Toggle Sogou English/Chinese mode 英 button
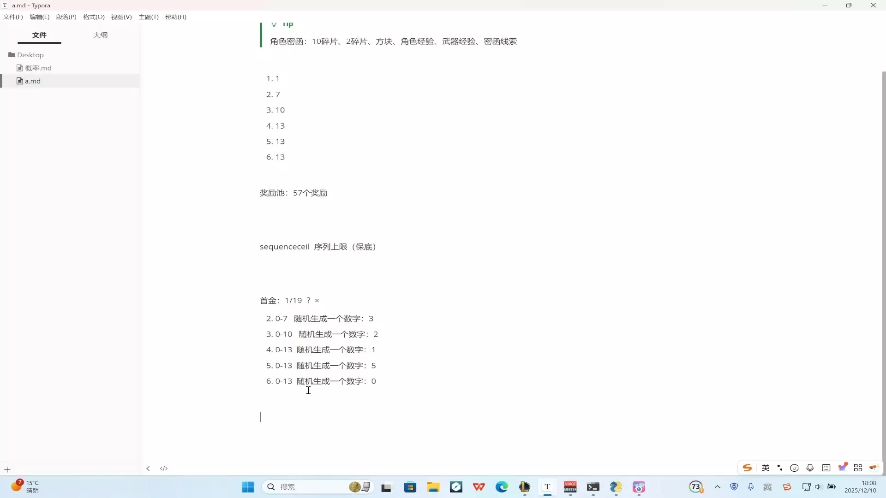Image resolution: width=886 pixels, height=498 pixels. pyautogui.click(x=766, y=468)
